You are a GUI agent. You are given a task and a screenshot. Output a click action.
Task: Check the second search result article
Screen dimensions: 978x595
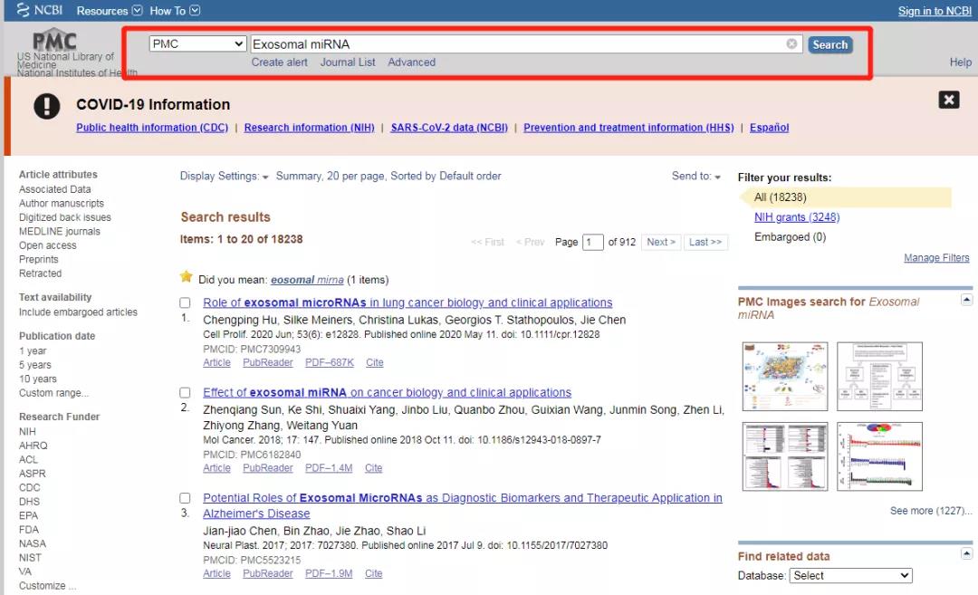tap(185, 392)
